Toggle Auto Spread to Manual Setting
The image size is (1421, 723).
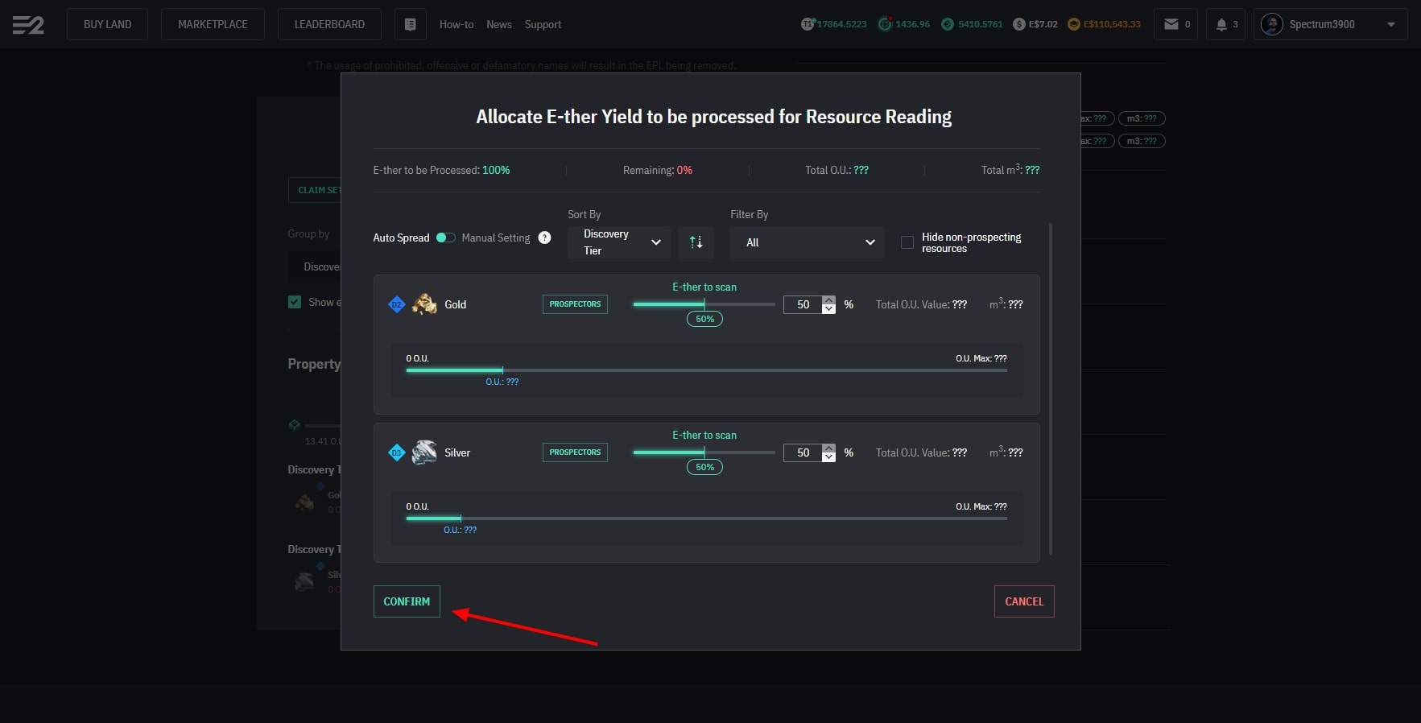tap(445, 238)
